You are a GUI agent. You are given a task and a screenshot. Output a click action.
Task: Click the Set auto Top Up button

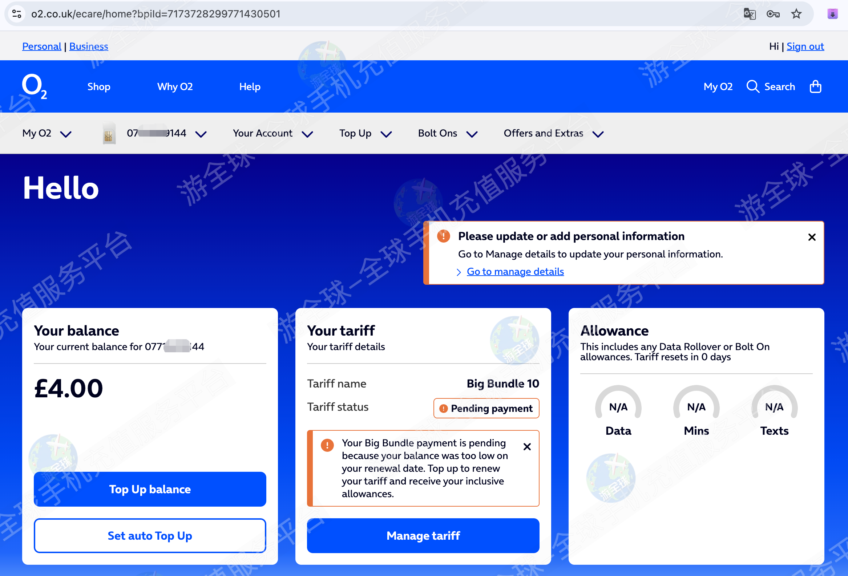click(x=150, y=536)
